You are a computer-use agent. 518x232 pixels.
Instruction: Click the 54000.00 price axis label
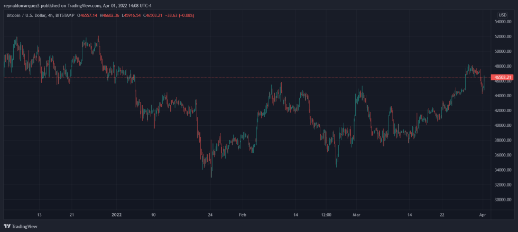click(x=503, y=22)
